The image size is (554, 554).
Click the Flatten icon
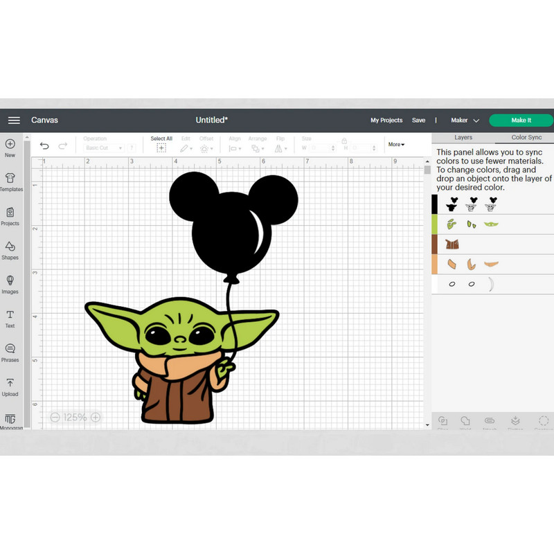pos(515,420)
